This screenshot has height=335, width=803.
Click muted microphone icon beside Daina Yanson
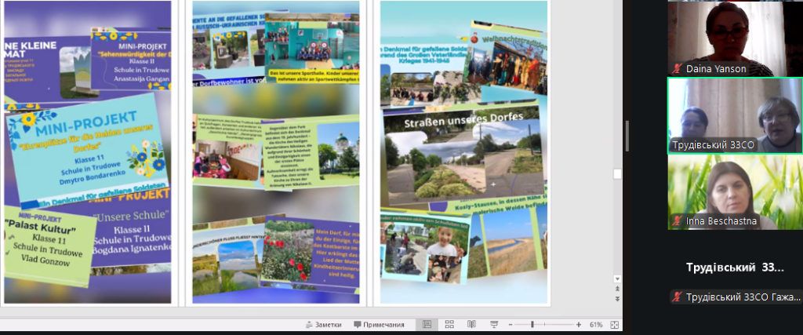click(x=677, y=69)
